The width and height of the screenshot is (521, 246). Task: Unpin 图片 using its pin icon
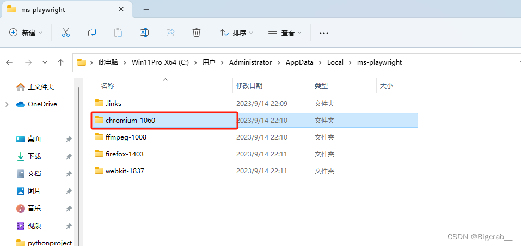[69, 191]
